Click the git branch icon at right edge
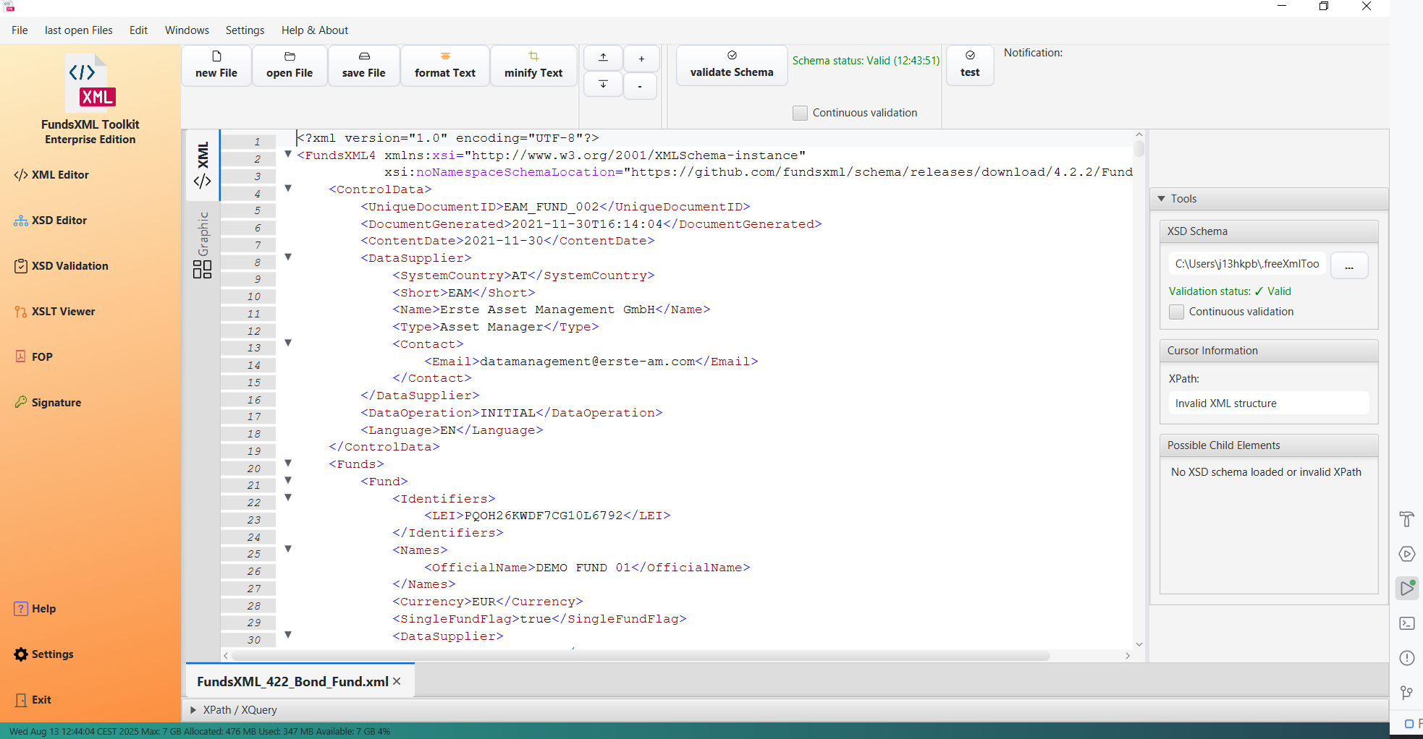This screenshot has width=1423, height=739. coord(1406,693)
